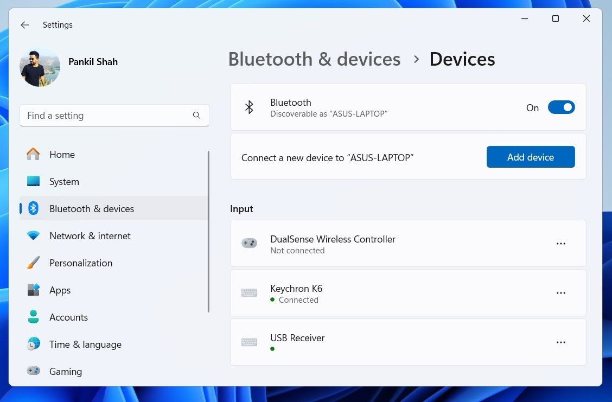This screenshot has width=612, height=402.
Task: Open System settings from sidebar
Action: pyautogui.click(x=33, y=181)
